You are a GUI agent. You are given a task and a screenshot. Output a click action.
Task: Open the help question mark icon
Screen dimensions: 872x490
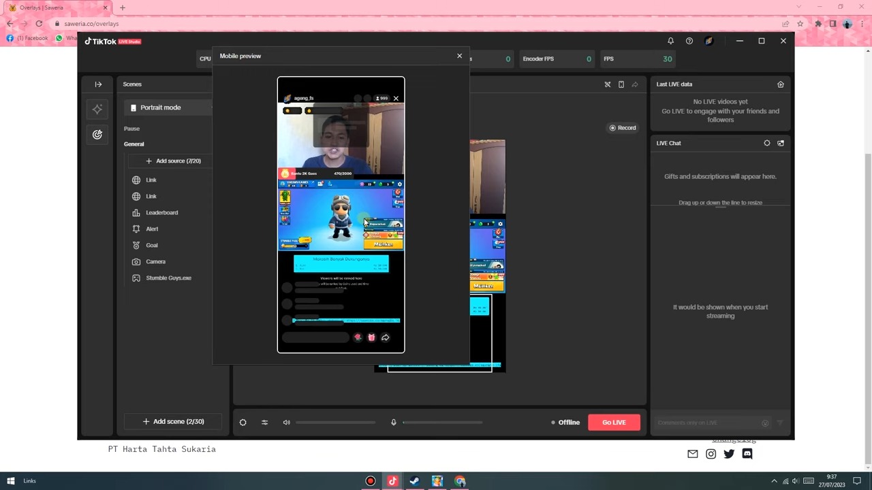pos(689,41)
